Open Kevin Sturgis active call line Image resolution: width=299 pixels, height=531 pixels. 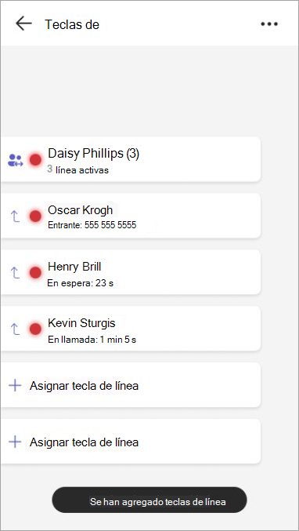click(x=131, y=328)
